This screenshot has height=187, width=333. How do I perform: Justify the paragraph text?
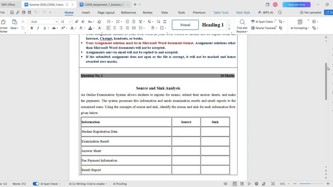[127, 28]
